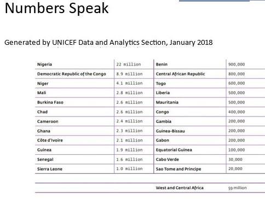Select the UNICEF Data and Analytics subtitle
This screenshot has width=265, height=199.
[108, 43]
